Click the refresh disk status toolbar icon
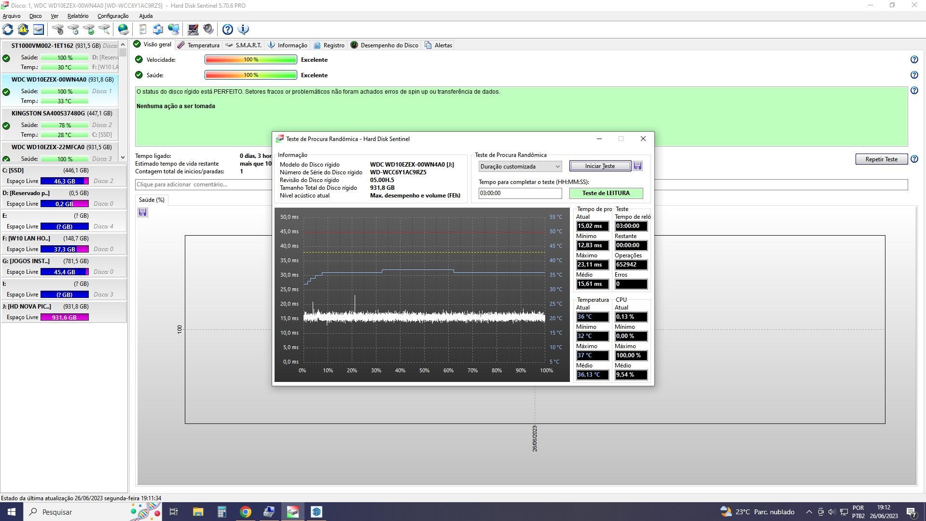This screenshot has height=521, width=926. pyautogui.click(x=8, y=29)
